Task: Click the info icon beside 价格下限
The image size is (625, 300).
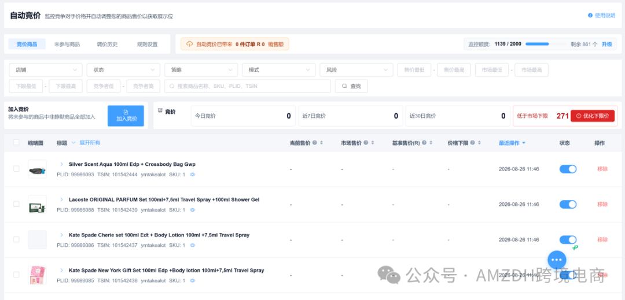Action: pos(472,143)
